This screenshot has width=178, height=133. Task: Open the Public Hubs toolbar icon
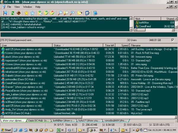[5, 13]
